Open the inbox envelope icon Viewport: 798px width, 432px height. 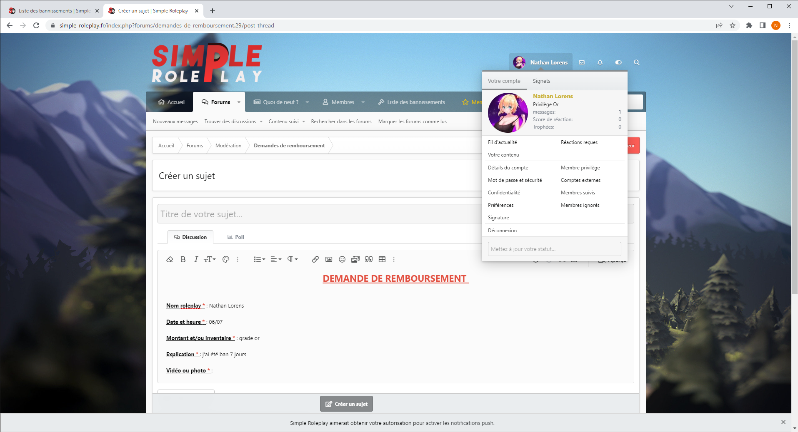coord(582,62)
